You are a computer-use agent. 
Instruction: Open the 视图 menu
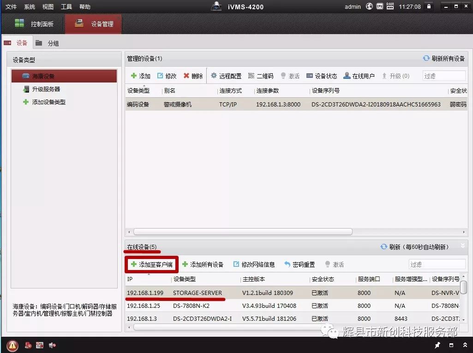pos(48,6)
